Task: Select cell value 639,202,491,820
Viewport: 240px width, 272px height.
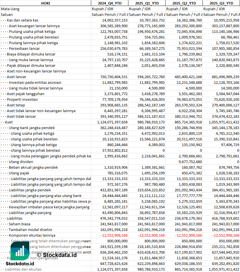Action: pos(226,264)
